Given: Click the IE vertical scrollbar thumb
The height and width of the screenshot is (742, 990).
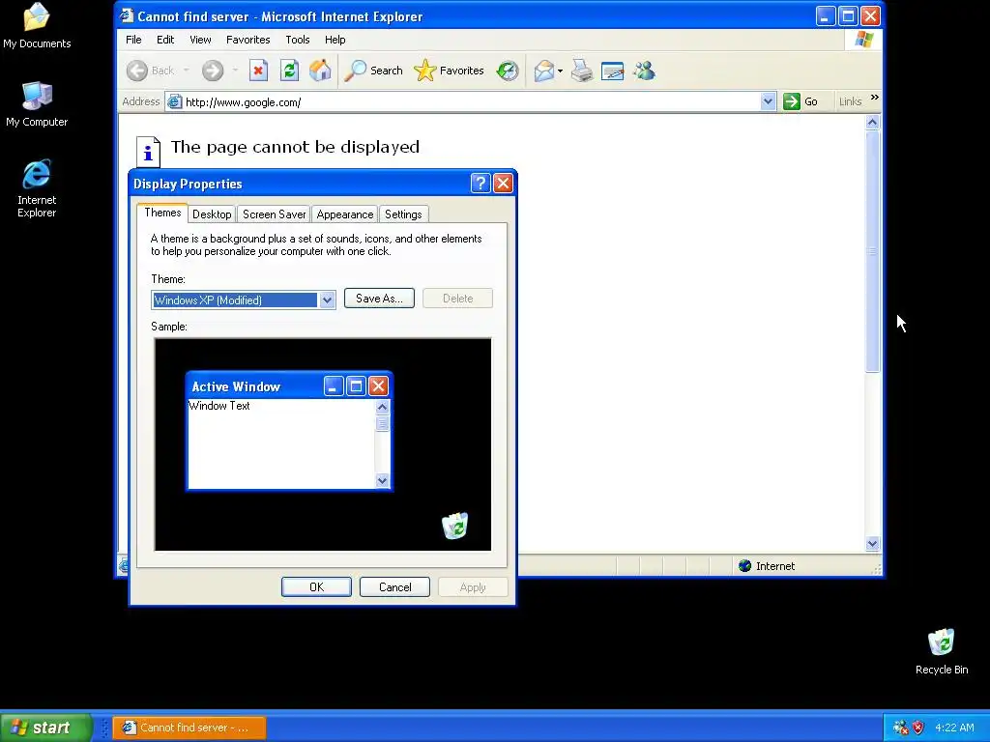Looking at the screenshot, I should click(873, 252).
